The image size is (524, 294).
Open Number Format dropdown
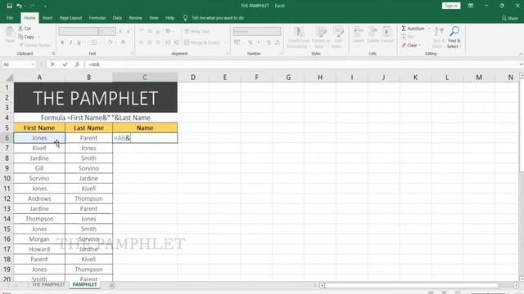(278, 31)
